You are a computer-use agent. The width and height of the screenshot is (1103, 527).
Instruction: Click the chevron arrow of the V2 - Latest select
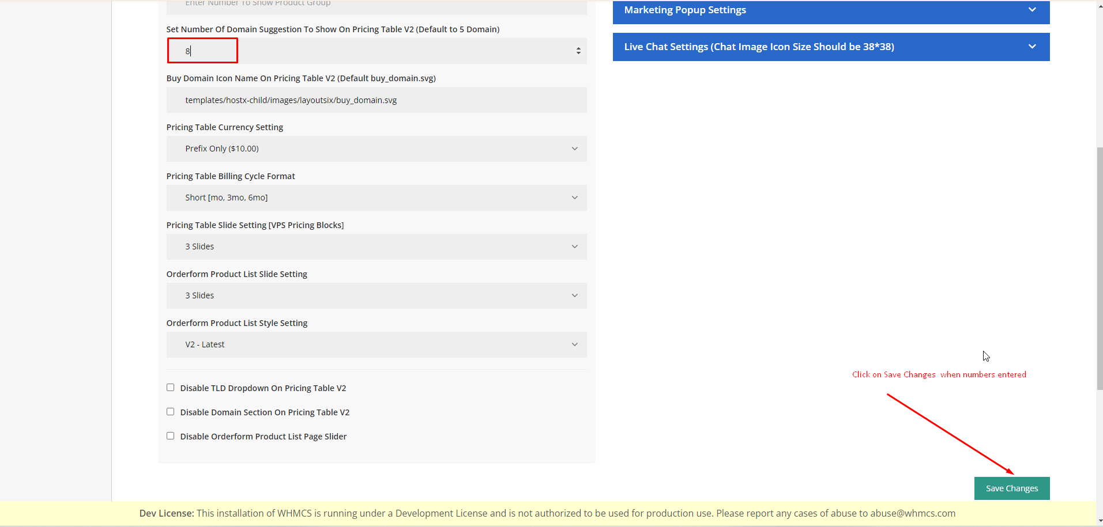coord(574,344)
